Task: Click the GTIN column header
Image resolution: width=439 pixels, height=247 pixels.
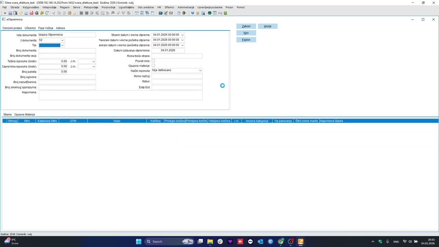Action: pyautogui.click(x=73, y=121)
